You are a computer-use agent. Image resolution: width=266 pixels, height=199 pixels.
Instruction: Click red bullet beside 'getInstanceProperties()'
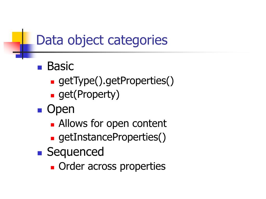pyautogui.click(x=52, y=138)
